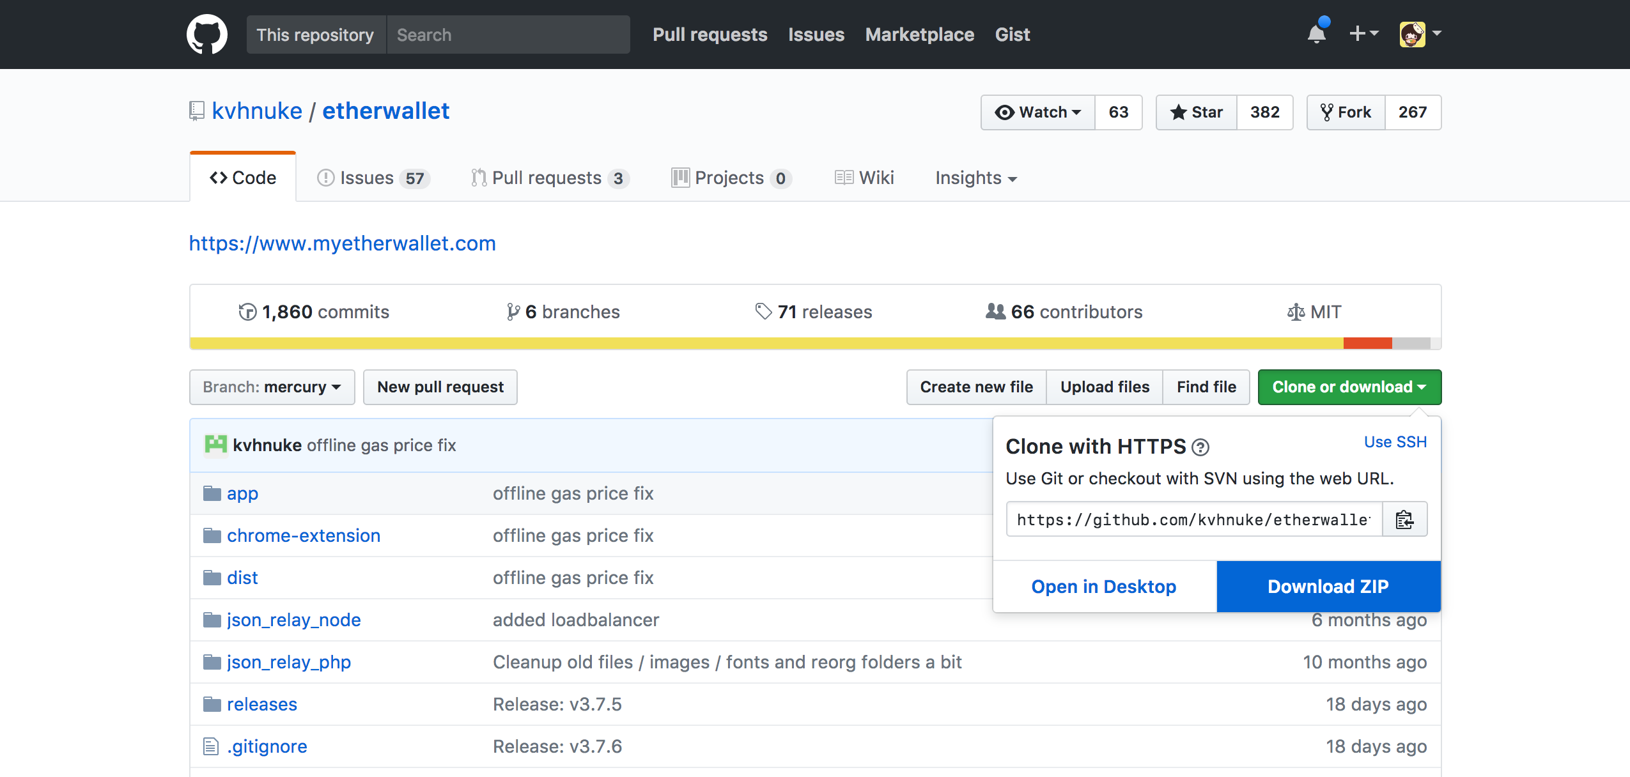Click the GitHub octocat logo

click(x=207, y=35)
